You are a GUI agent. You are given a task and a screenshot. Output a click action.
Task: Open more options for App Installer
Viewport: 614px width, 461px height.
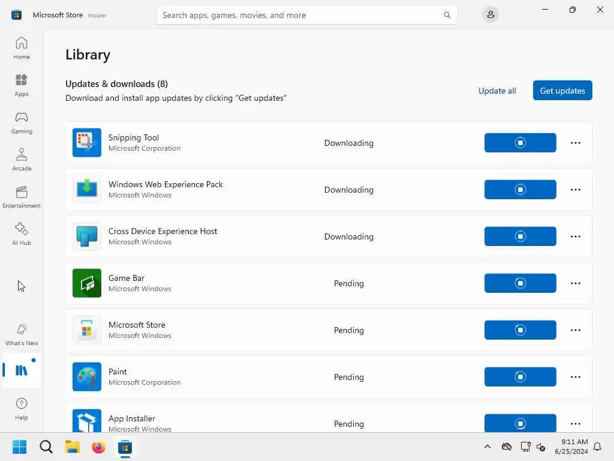[575, 423]
